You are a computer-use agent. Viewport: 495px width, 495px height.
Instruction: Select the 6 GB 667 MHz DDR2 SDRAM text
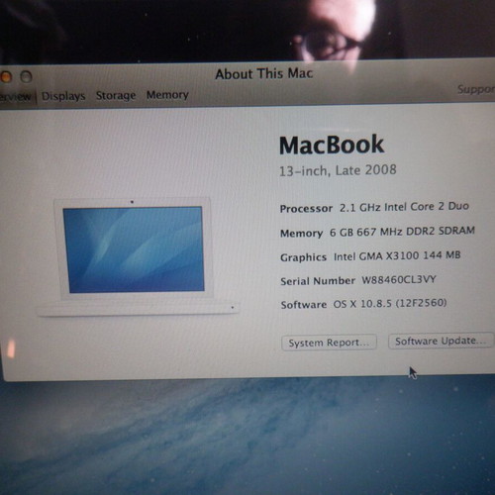click(x=402, y=232)
